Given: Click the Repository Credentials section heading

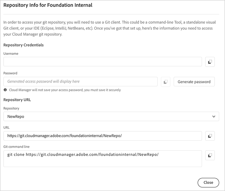Looking at the screenshot, I should pos(23,45).
